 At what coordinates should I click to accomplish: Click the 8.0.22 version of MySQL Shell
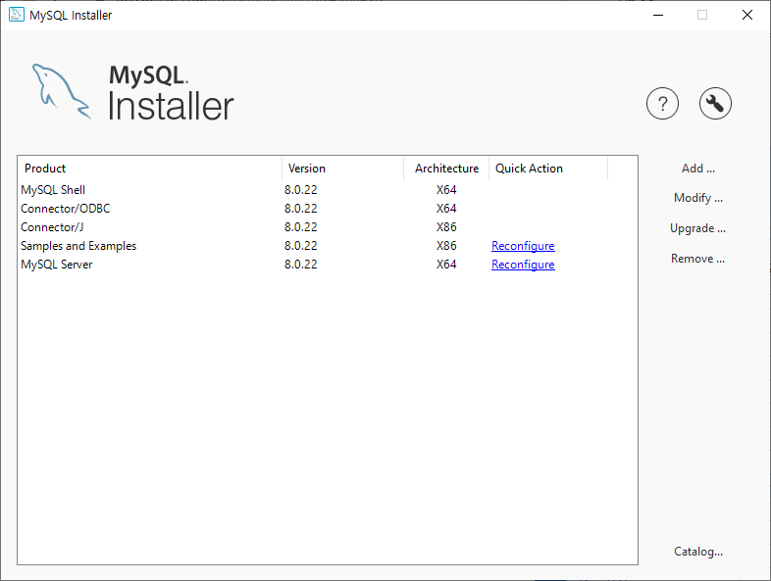point(300,189)
